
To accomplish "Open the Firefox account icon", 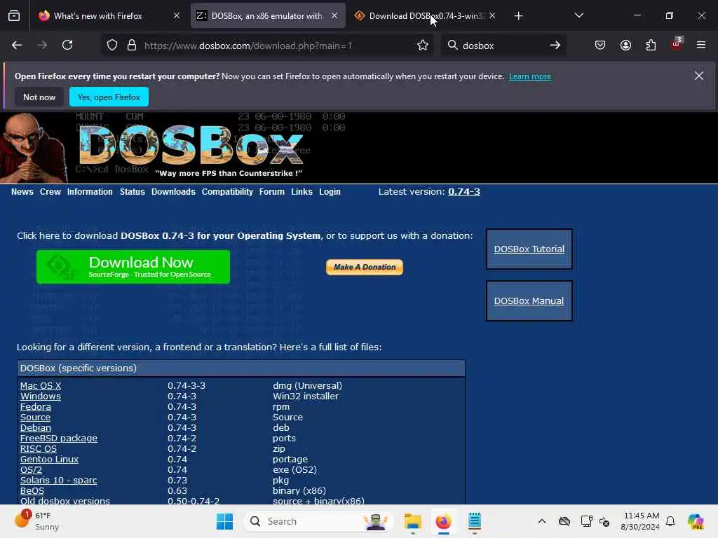I will pos(625,45).
